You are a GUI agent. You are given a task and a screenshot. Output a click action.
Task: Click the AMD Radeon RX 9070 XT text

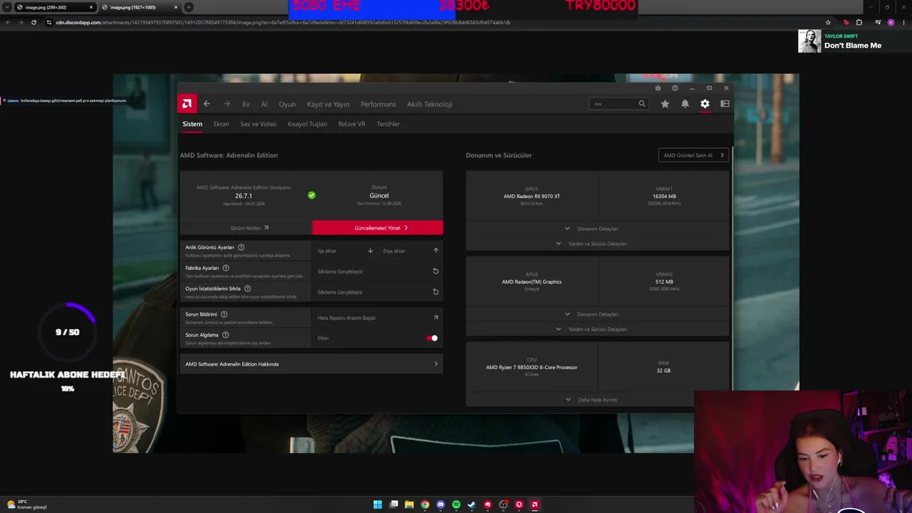[532, 196]
